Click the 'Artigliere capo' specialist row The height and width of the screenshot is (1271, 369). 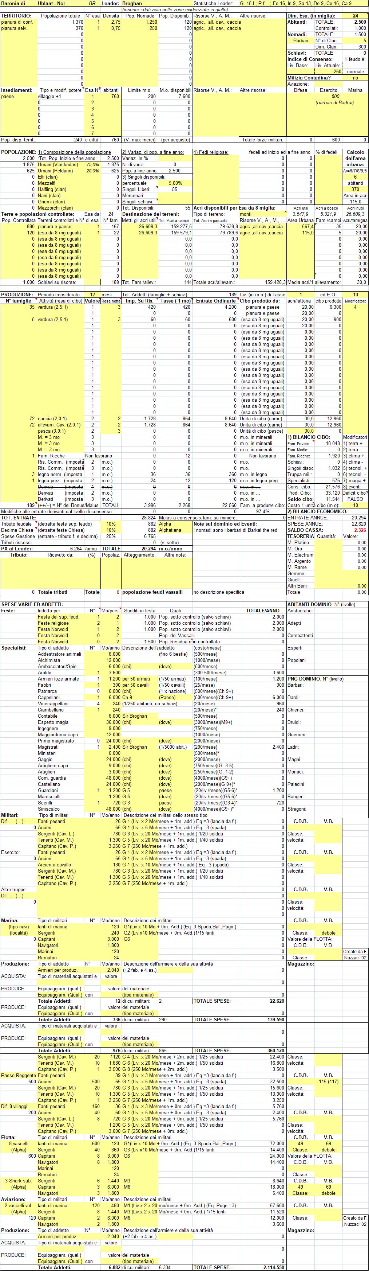pyautogui.click(x=53, y=766)
